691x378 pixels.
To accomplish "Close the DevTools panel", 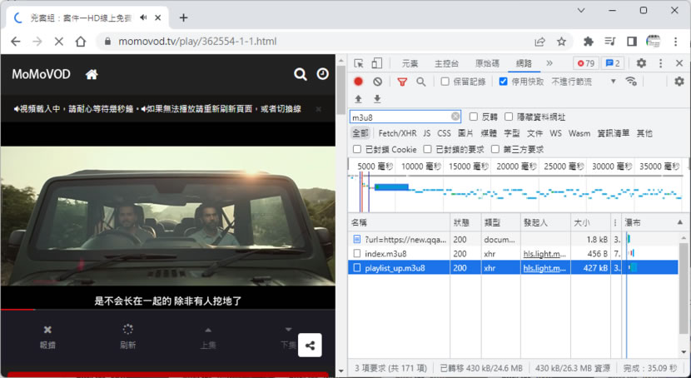I will pyautogui.click(x=679, y=63).
